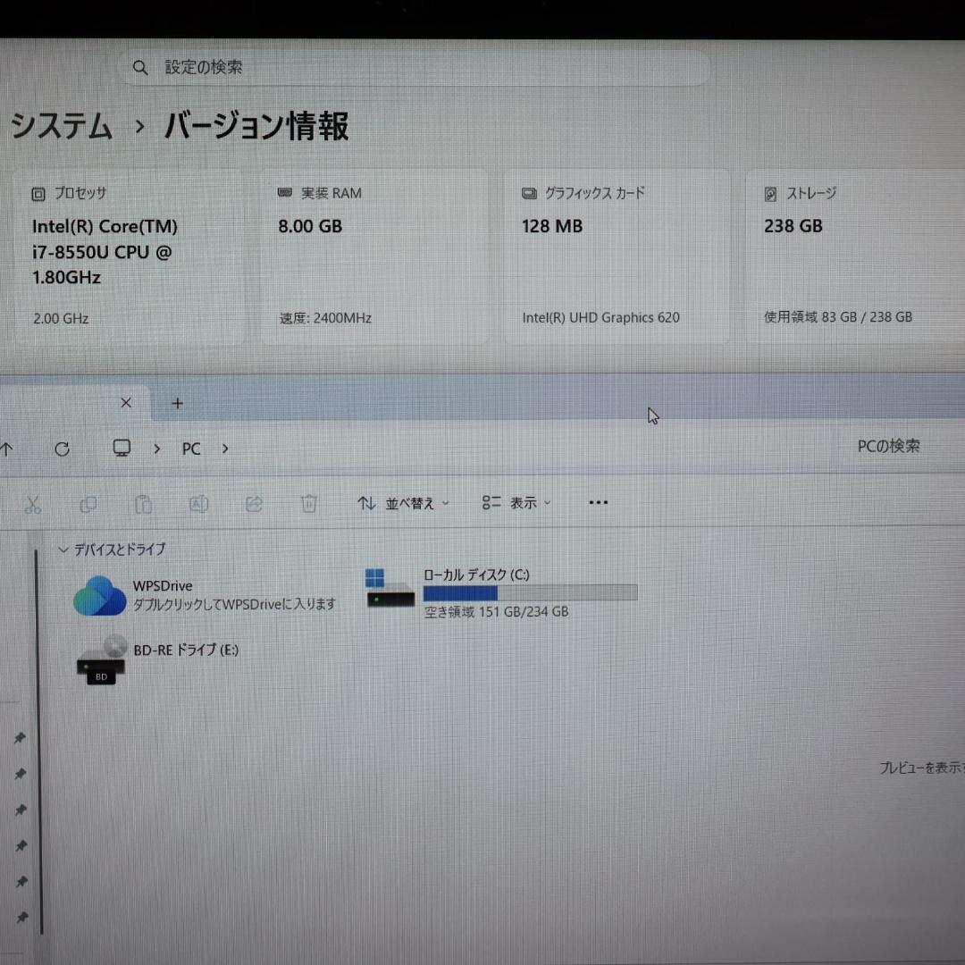965x965 pixels.
Task: Collapse the デバイスとドライブ group
Action: click(x=63, y=550)
